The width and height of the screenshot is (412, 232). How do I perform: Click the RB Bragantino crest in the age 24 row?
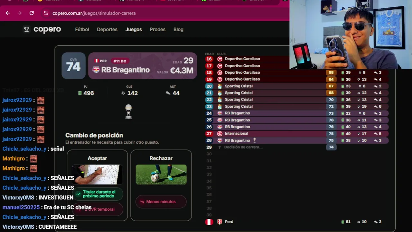tap(220, 113)
